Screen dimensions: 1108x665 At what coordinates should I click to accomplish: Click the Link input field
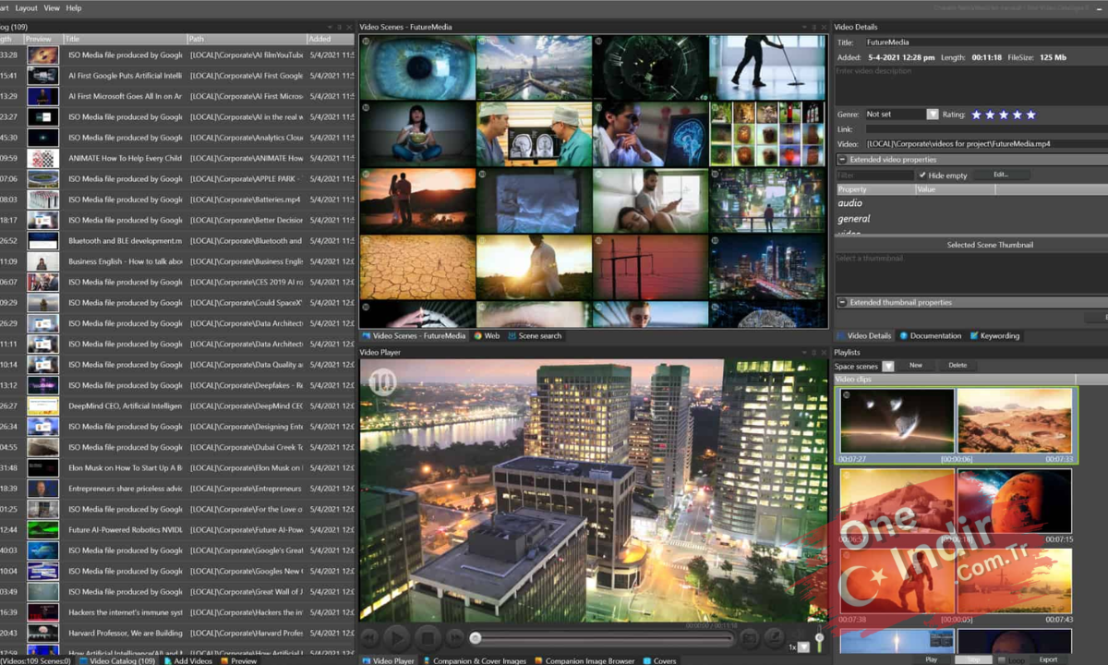pos(985,129)
